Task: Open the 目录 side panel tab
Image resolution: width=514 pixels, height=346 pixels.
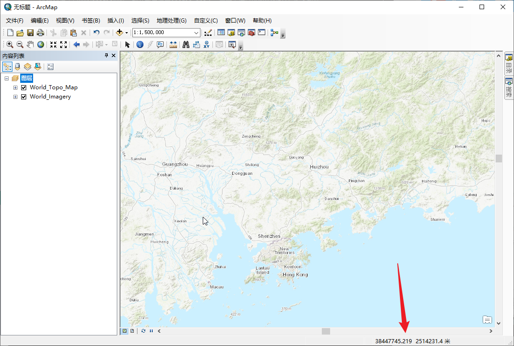Action: click(x=509, y=64)
